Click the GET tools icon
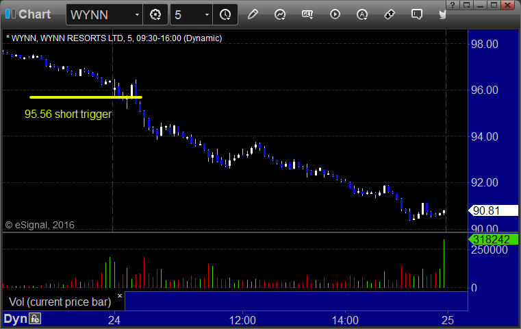521x329 pixels. coord(307,14)
